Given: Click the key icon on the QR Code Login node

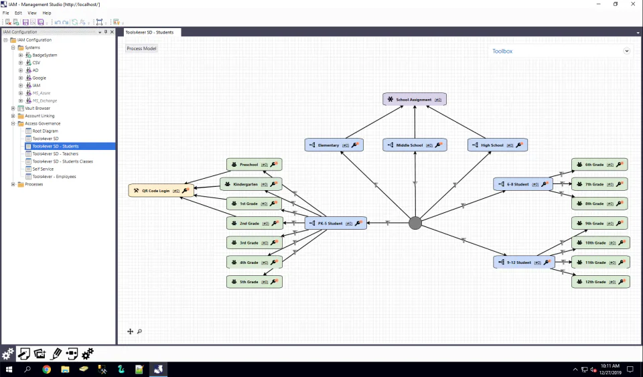Looking at the screenshot, I should [x=186, y=190].
